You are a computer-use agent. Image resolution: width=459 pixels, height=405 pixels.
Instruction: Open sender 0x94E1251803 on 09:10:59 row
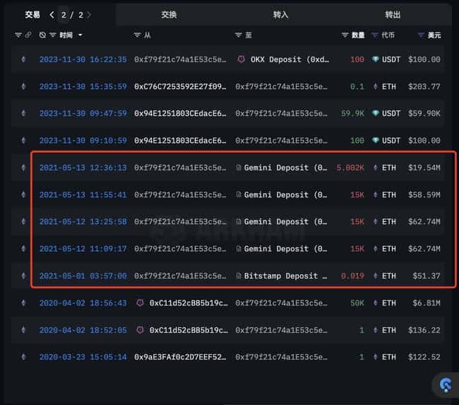coord(180,141)
